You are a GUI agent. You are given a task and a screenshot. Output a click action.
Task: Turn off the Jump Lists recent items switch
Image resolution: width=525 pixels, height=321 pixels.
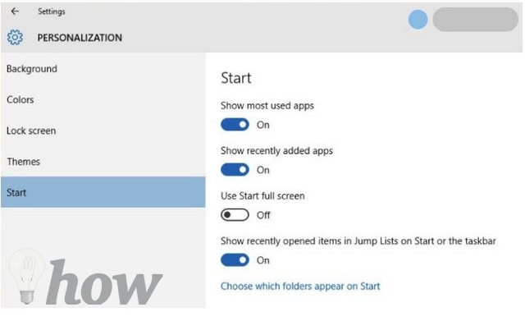(235, 260)
